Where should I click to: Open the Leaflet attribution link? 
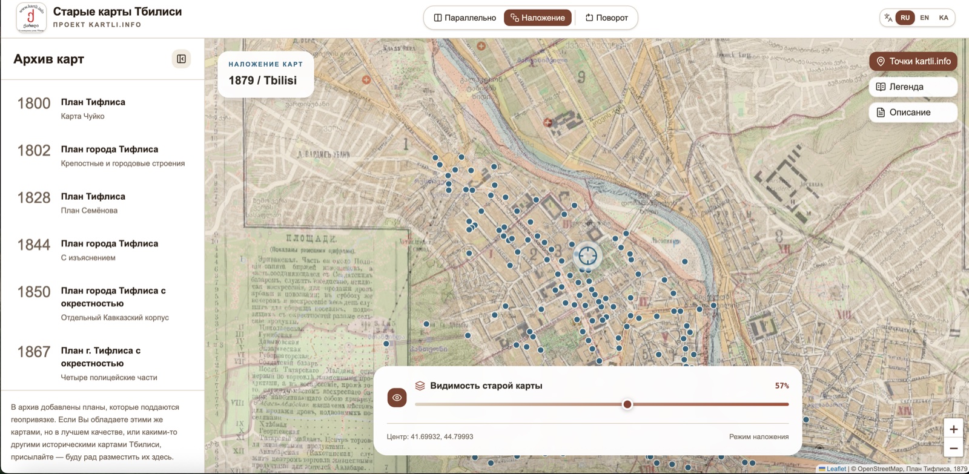click(833, 469)
